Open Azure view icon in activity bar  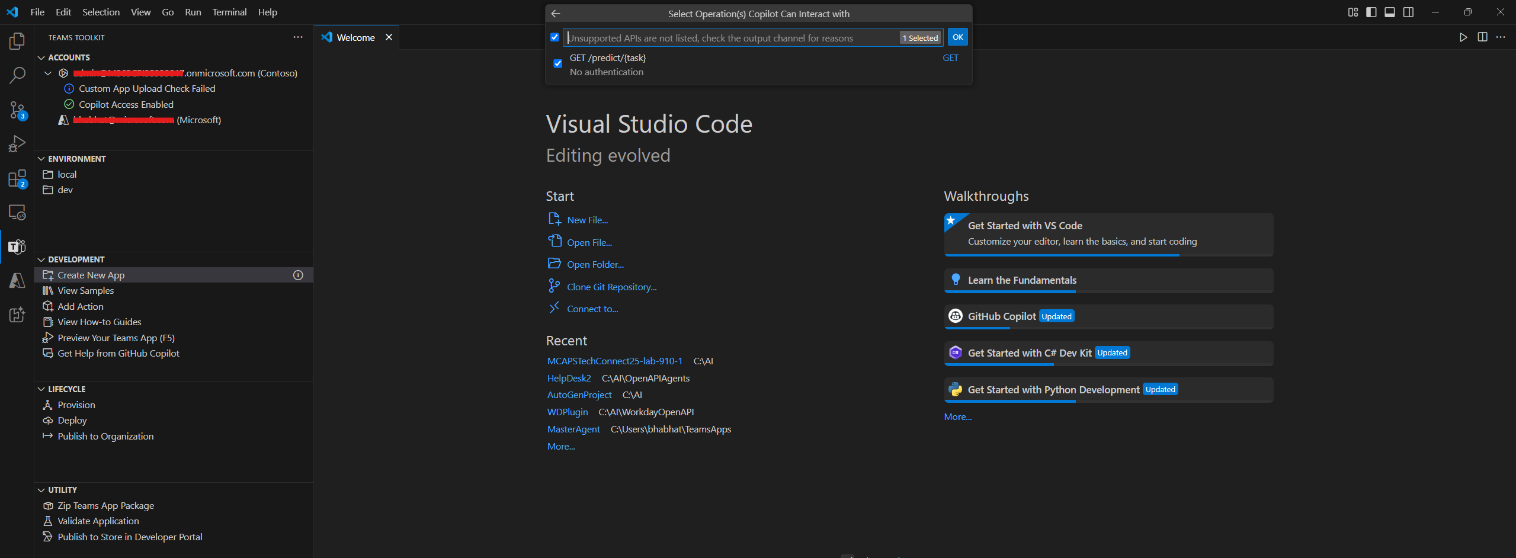click(x=17, y=280)
